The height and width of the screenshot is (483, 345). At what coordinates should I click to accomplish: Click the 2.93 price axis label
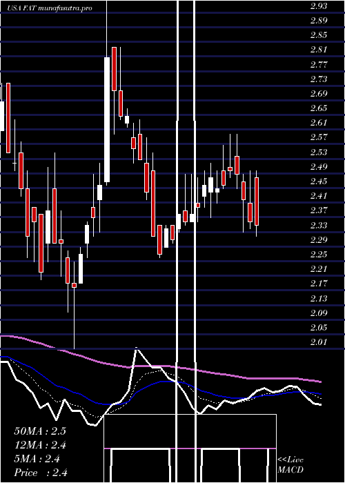pyautogui.click(x=319, y=6)
